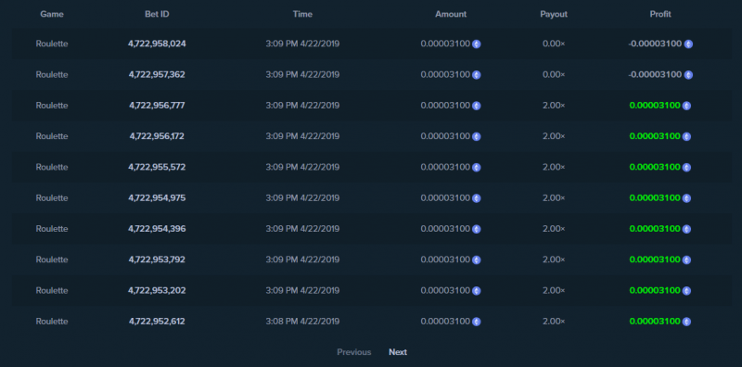Open bet ID 4,722,952,612
Image resolution: width=742 pixels, height=367 pixels.
point(157,321)
